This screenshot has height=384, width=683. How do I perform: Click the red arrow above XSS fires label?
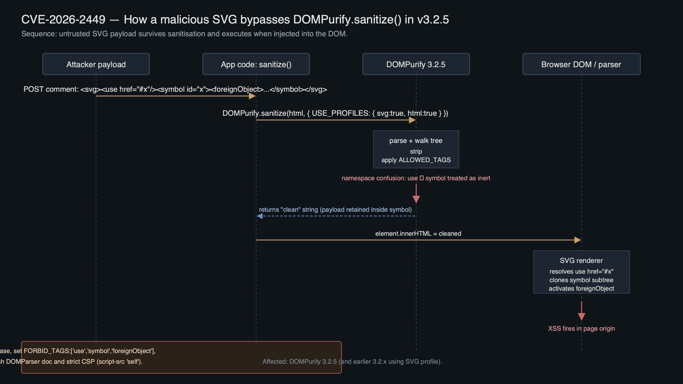pos(581,311)
